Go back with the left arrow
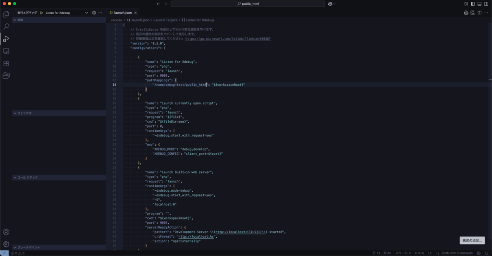The image size is (492, 256). (x=158, y=4)
